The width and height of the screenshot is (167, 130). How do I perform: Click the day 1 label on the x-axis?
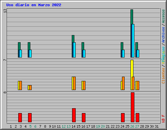pyautogui.click(x=11, y=126)
